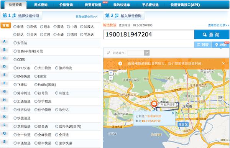Click the orange package marker on map
The image size is (230, 148).
click(x=154, y=104)
